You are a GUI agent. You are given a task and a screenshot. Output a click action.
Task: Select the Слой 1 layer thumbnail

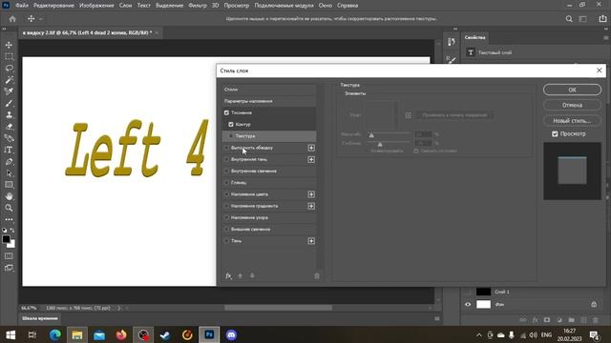coord(483,292)
